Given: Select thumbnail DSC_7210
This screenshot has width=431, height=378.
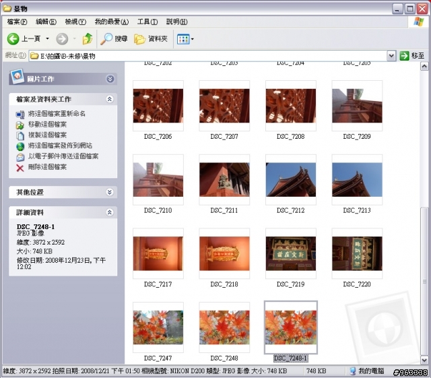Looking at the screenshot, I should [158, 180].
